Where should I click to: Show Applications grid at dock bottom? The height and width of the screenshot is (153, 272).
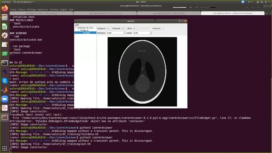[5, 148]
